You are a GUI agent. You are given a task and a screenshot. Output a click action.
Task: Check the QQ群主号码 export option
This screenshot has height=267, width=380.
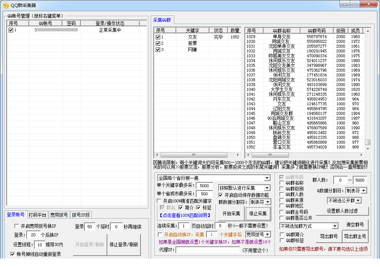point(282,212)
